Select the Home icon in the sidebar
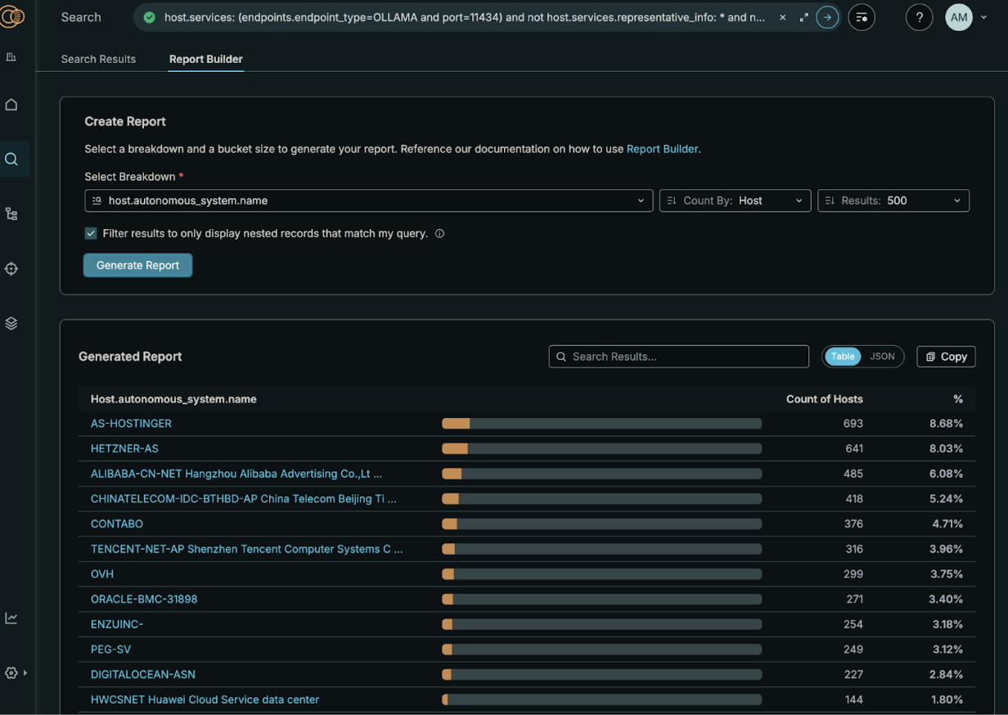 11,104
